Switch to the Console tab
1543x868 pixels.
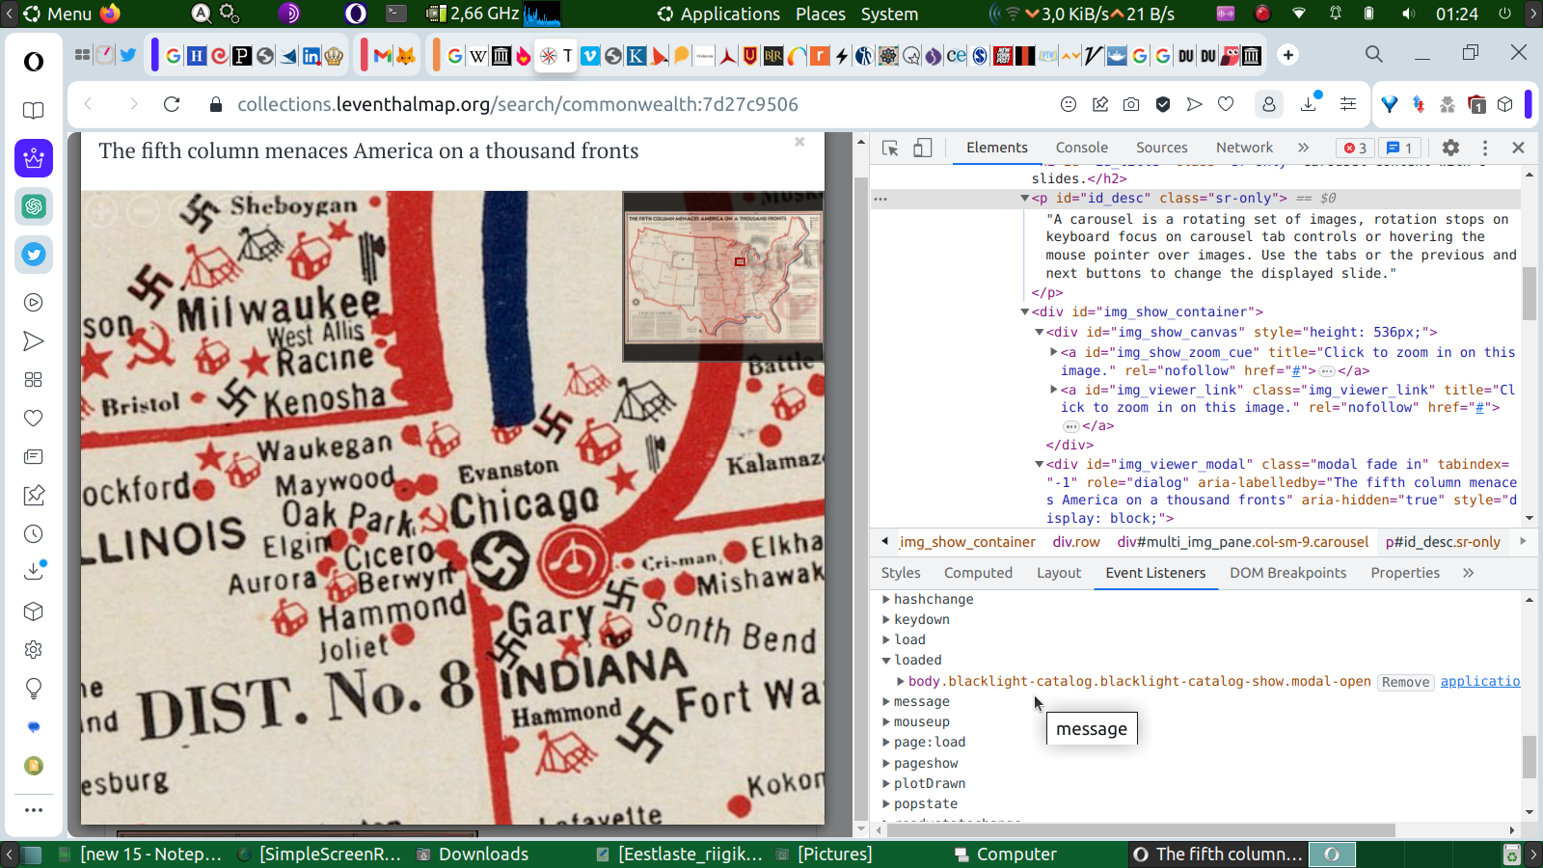point(1081,148)
